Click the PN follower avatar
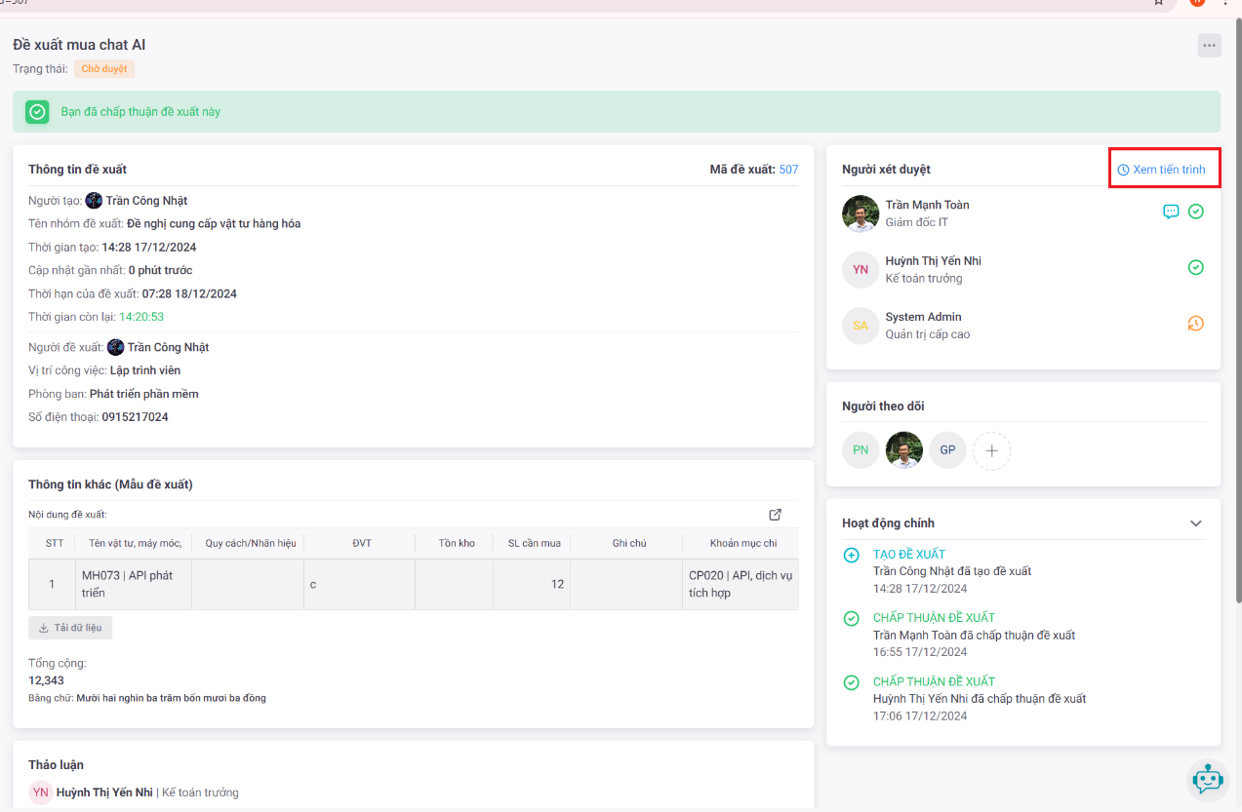The height and width of the screenshot is (812, 1242). click(861, 450)
